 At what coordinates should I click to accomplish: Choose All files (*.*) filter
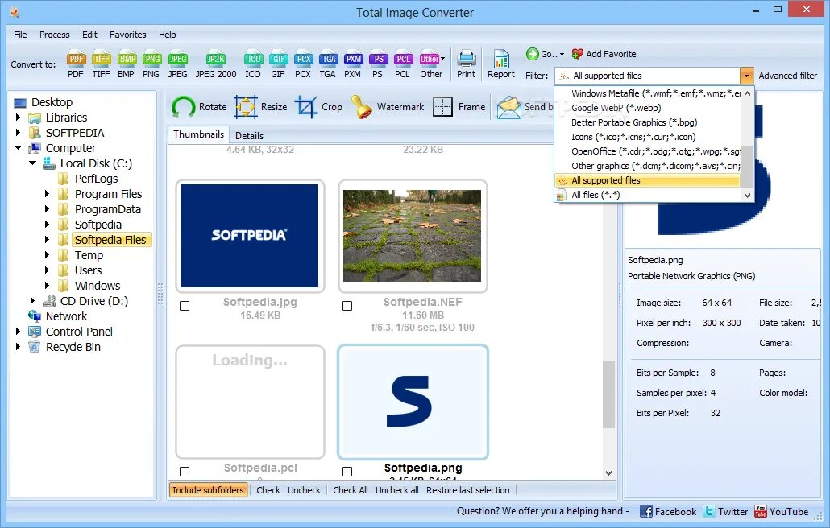pyautogui.click(x=647, y=195)
